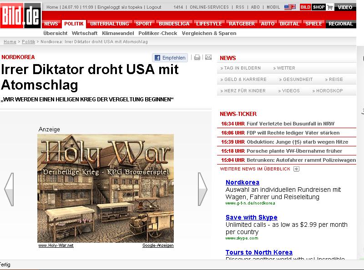Open the ABO link
Screen dimensions: 364x270
point(255,7)
